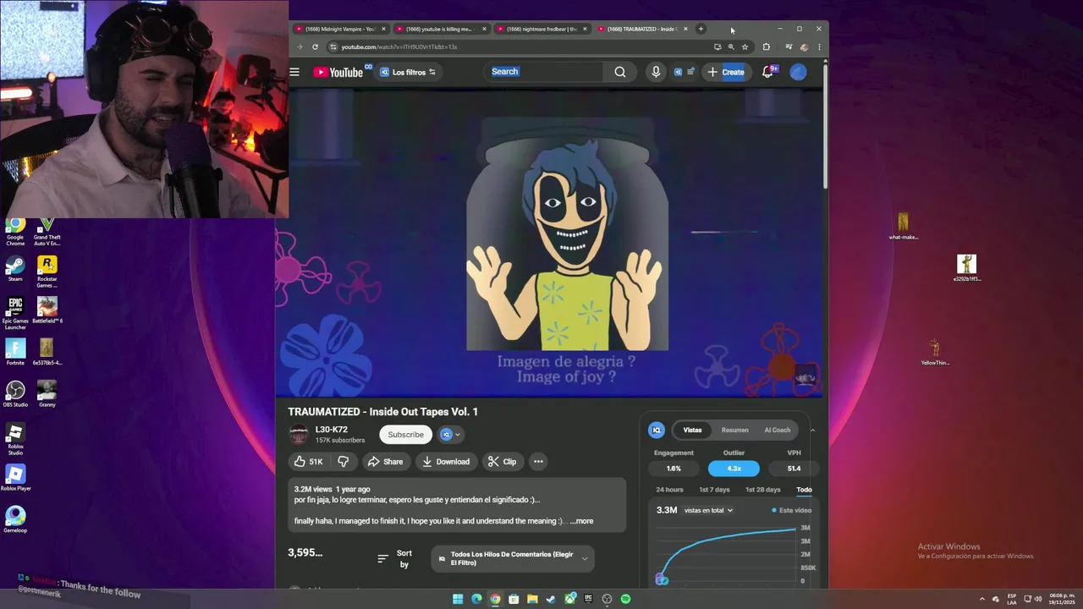Open Chrome extensions puzzle icon
This screenshot has height=609, width=1083.
click(767, 47)
